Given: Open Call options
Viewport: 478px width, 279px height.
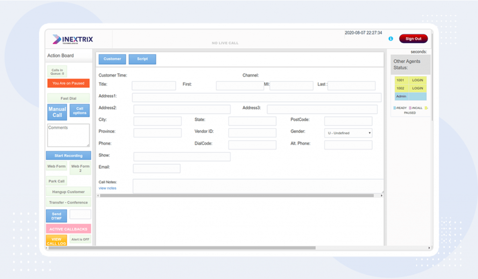Looking at the screenshot, I should 79,112.
